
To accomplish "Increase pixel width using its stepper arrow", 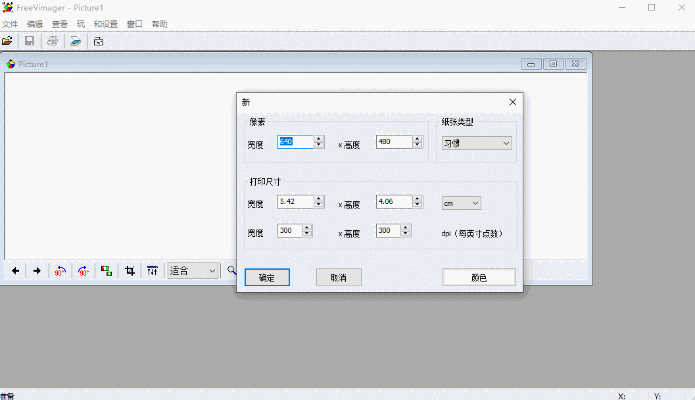I will pos(318,138).
